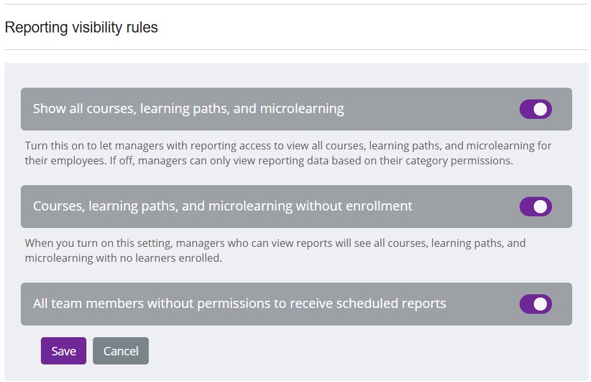Click white knob on Show all courses switch

coord(540,109)
